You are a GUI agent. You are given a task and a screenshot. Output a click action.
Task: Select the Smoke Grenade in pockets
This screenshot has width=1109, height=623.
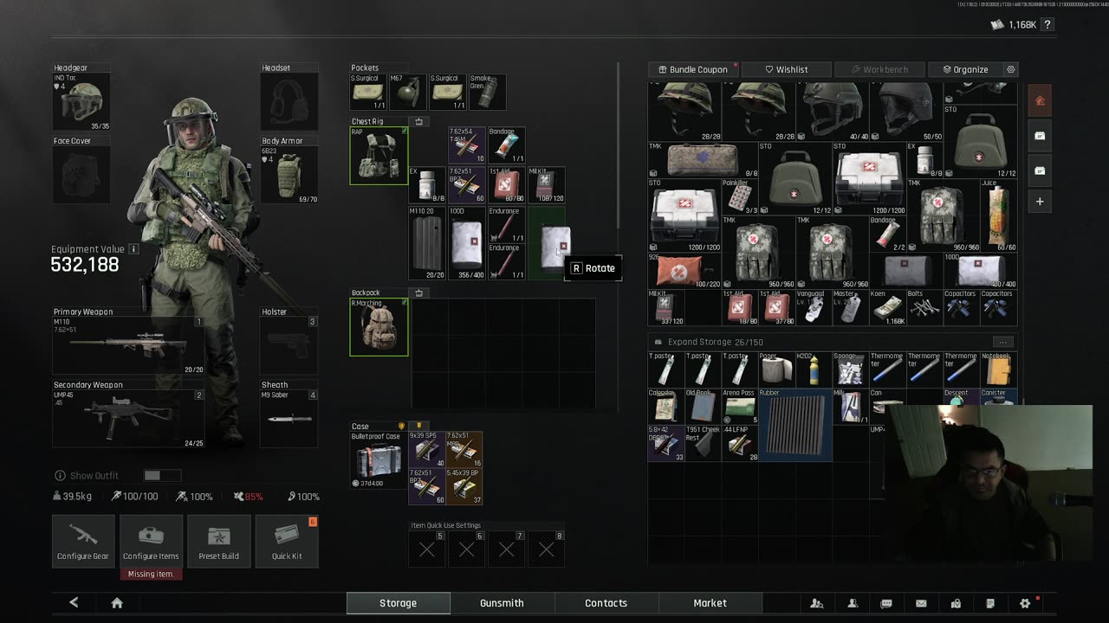pyautogui.click(x=488, y=93)
